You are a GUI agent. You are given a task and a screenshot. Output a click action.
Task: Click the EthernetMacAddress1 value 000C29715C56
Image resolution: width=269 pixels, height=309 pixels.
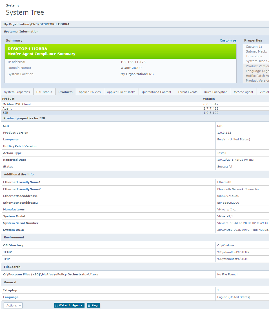click(228, 196)
